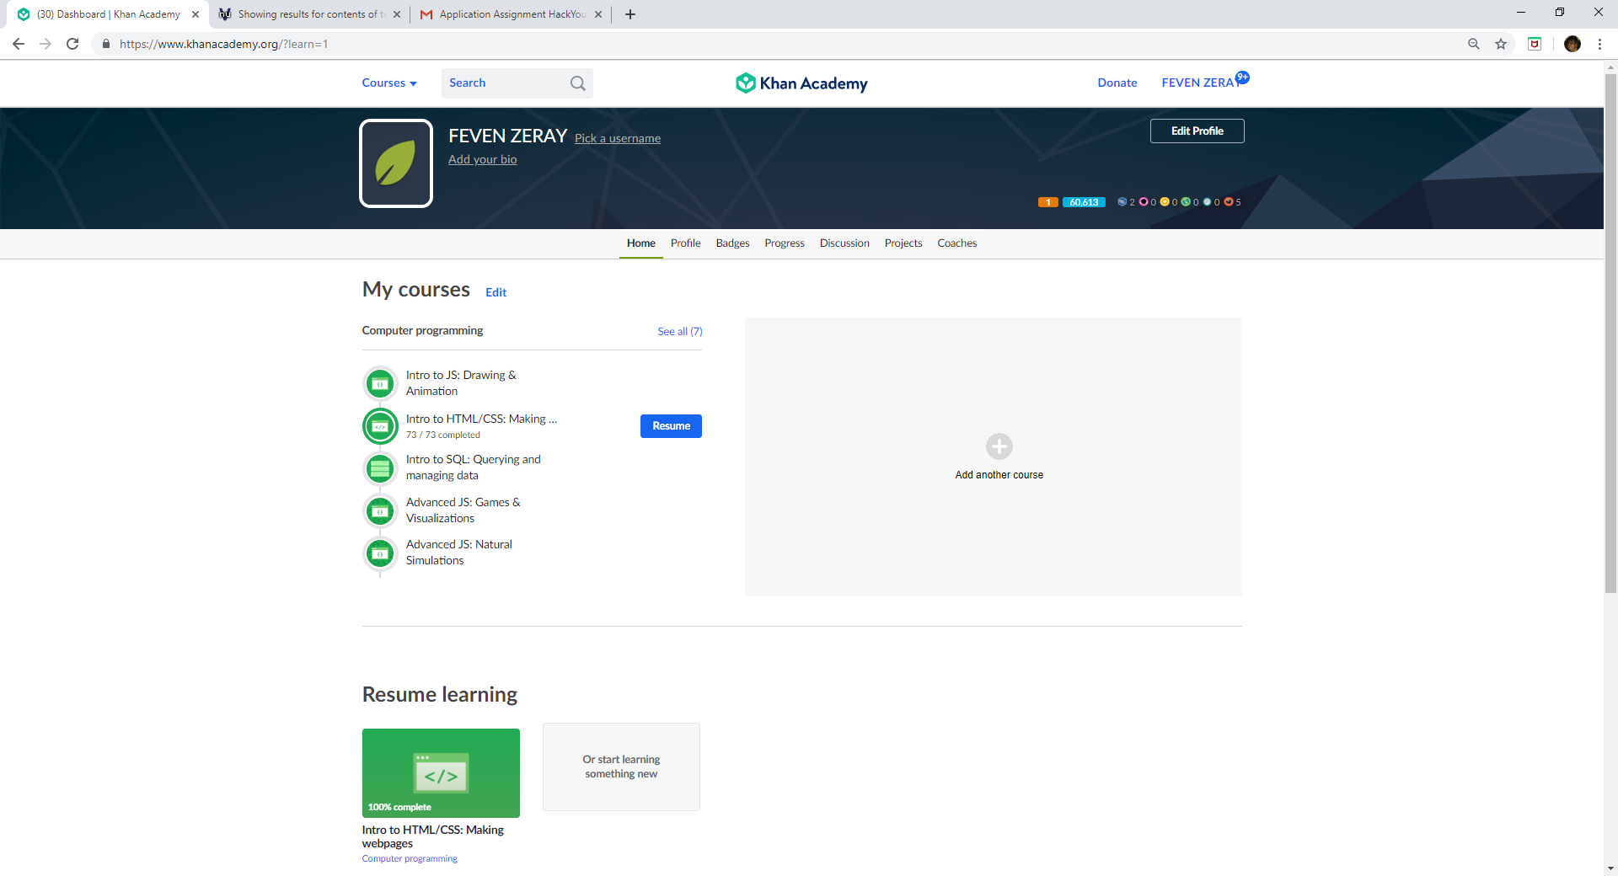The height and width of the screenshot is (876, 1618).
Task: Click the Edit Profile button
Action: (x=1197, y=131)
